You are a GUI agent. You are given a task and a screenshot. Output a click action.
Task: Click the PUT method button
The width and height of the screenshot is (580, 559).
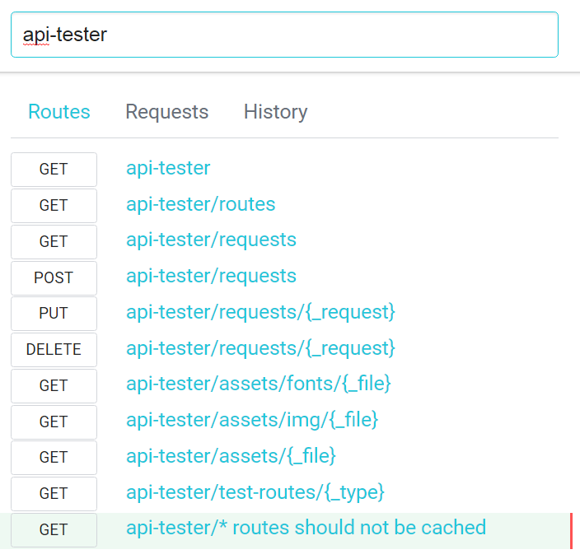pyautogui.click(x=54, y=314)
